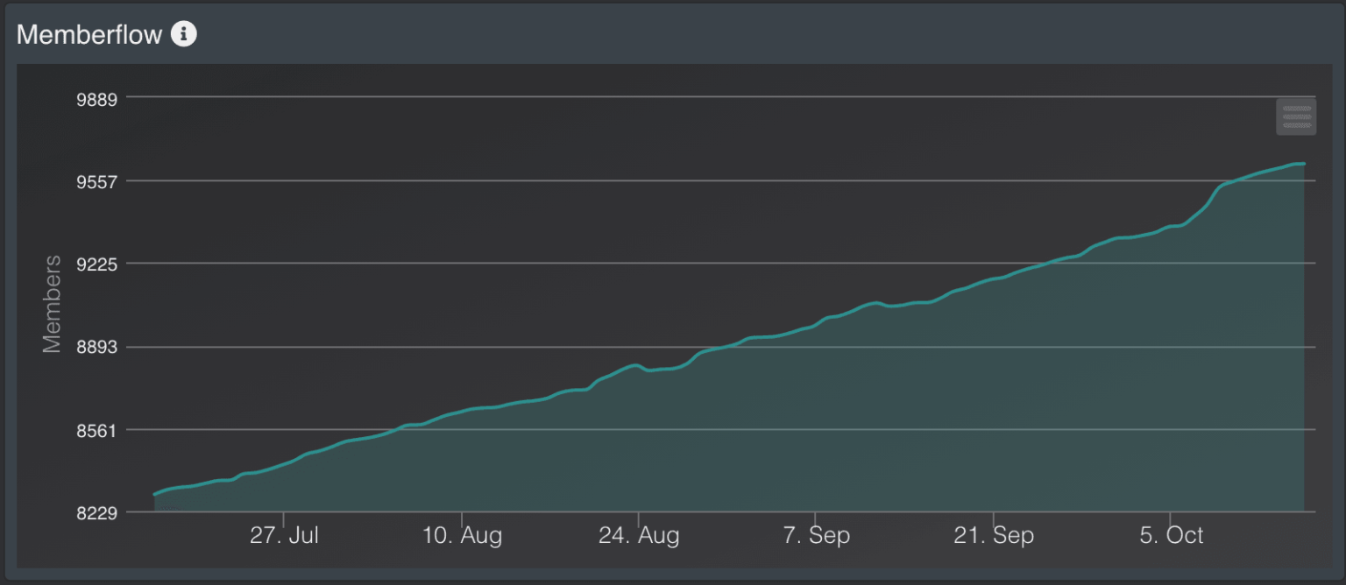Screen dimensions: 1346x585
Task: Select the 27. Jul date label
Action: pos(284,535)
